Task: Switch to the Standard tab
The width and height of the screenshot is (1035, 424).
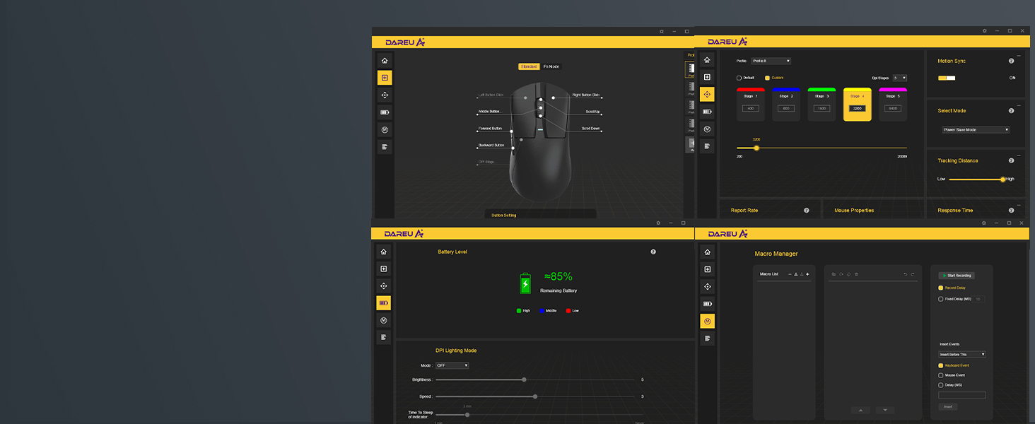Action: tap(529, 66)
